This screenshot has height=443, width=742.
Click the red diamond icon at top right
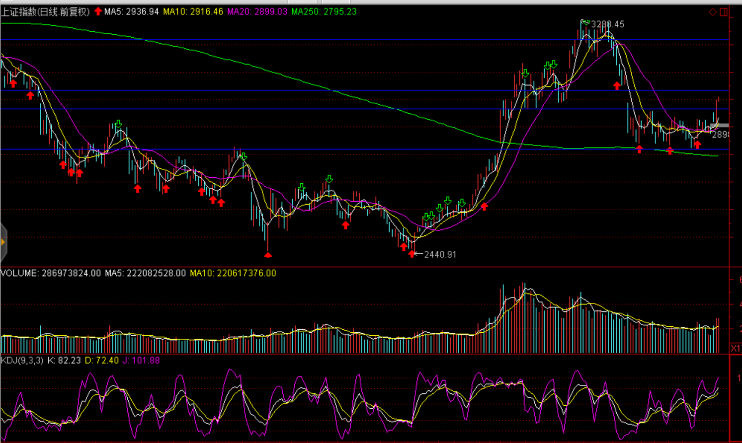click(x=713, y=12)
